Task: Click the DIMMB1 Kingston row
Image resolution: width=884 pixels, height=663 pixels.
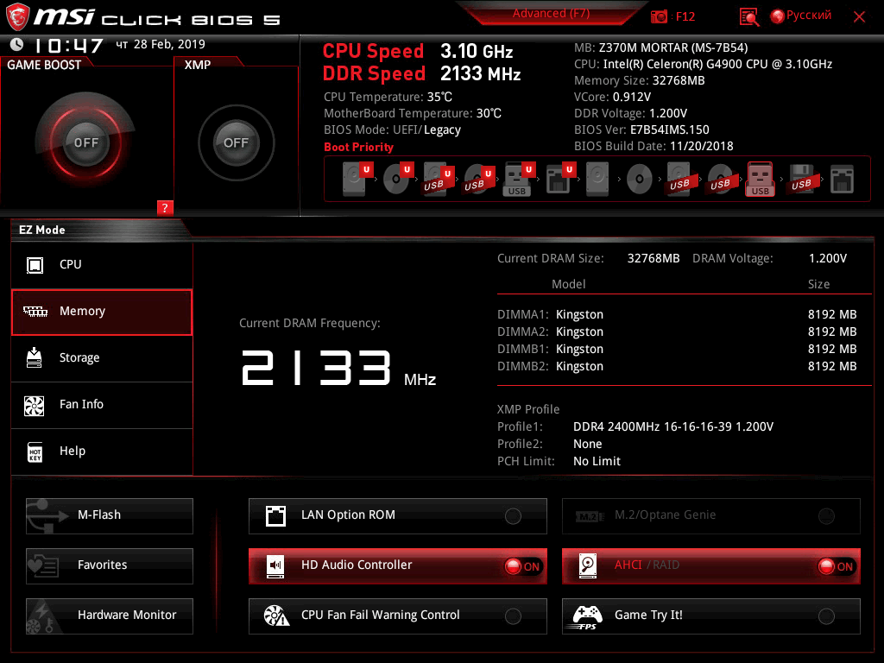Action: (x=677, y=350)
